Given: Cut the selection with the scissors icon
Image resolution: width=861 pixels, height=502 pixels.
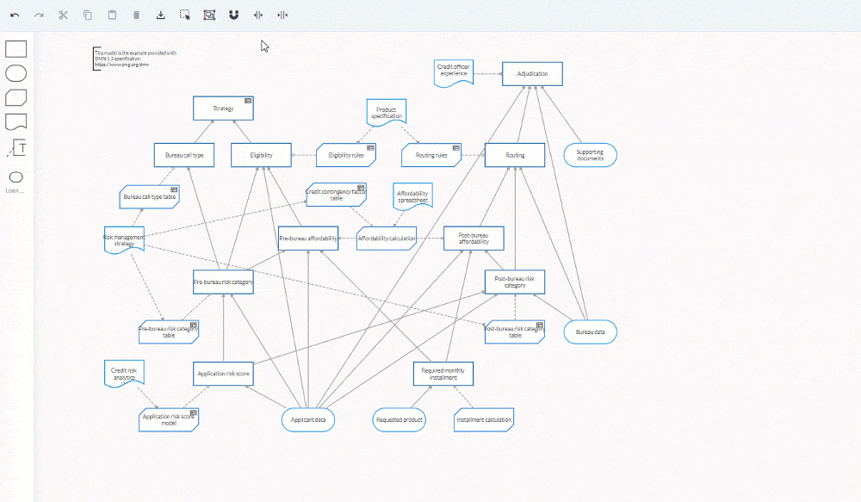Looking at the screenshot, I should [x=63, y=15].
